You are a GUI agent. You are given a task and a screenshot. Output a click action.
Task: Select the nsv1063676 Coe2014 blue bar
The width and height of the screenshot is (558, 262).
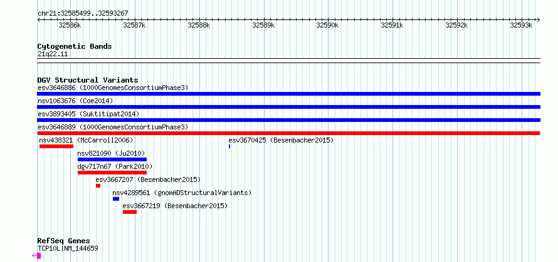pyautogui.click(x=288, y=107)
